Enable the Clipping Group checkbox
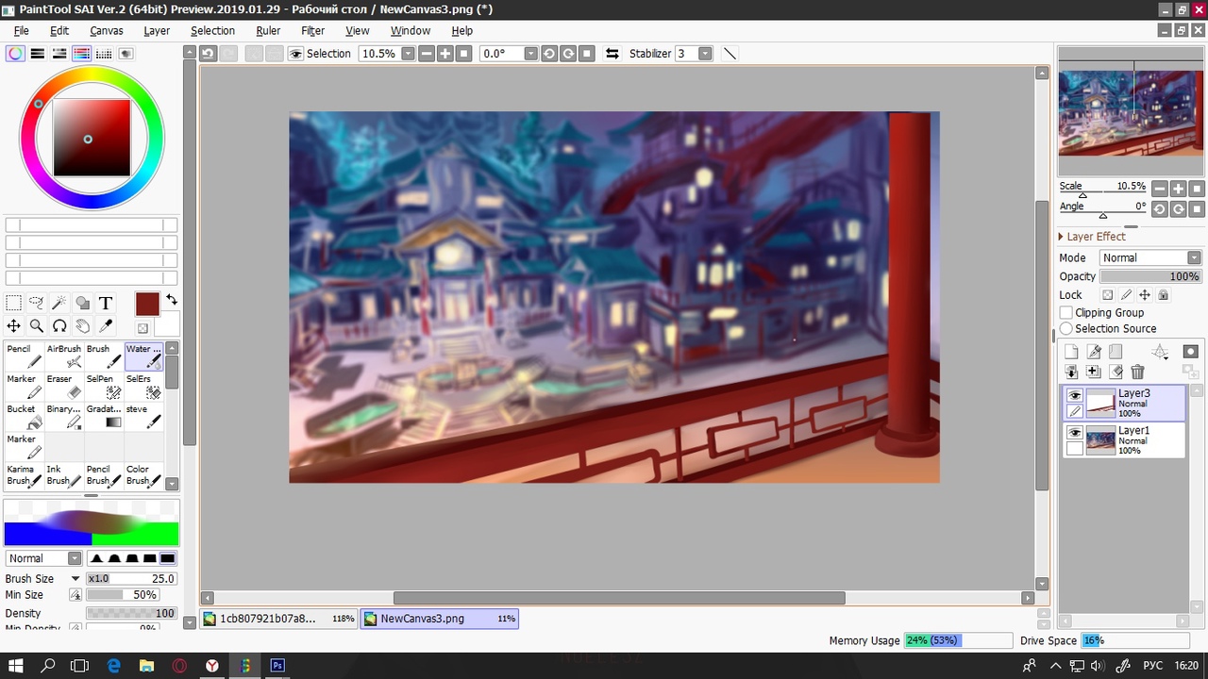This screenshot has height=679, width=1208. (x=1066, y=312)
